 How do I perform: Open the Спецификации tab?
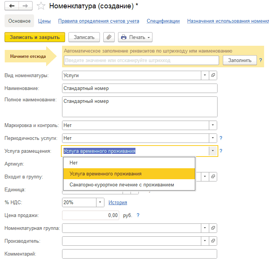coord(163,21)
